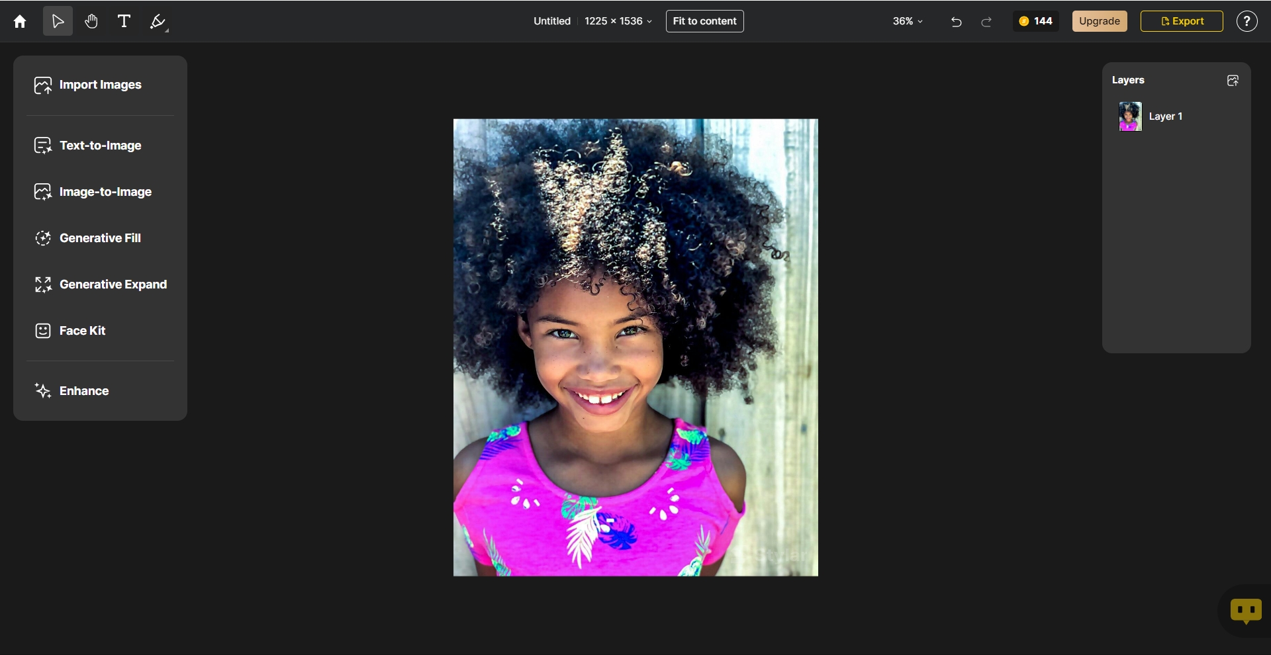Select Text-to-Image in the sidebar
This screenshot has height=655, width=1271.
[100, 145]
